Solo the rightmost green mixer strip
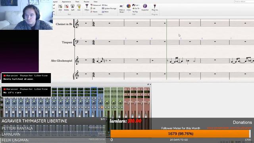The height and width of the screenshot is (143, 254). 119,107
